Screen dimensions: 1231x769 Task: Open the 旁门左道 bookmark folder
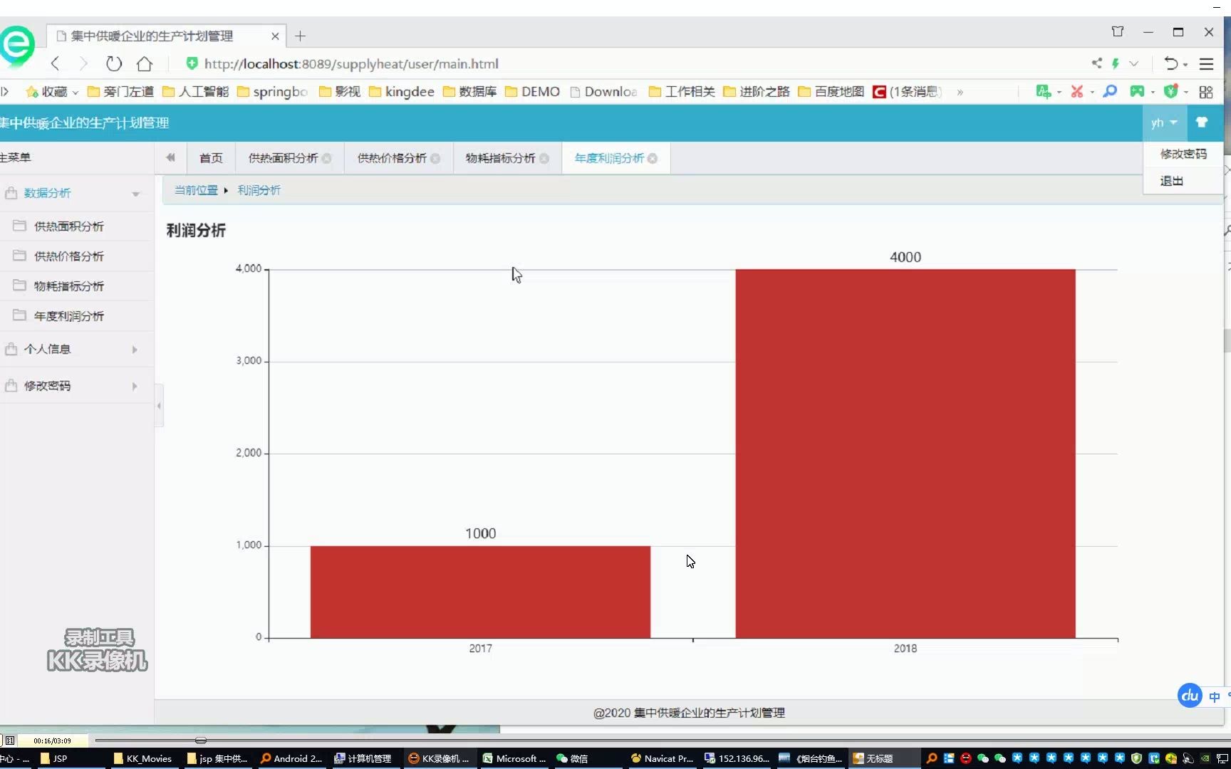point(120,92)
